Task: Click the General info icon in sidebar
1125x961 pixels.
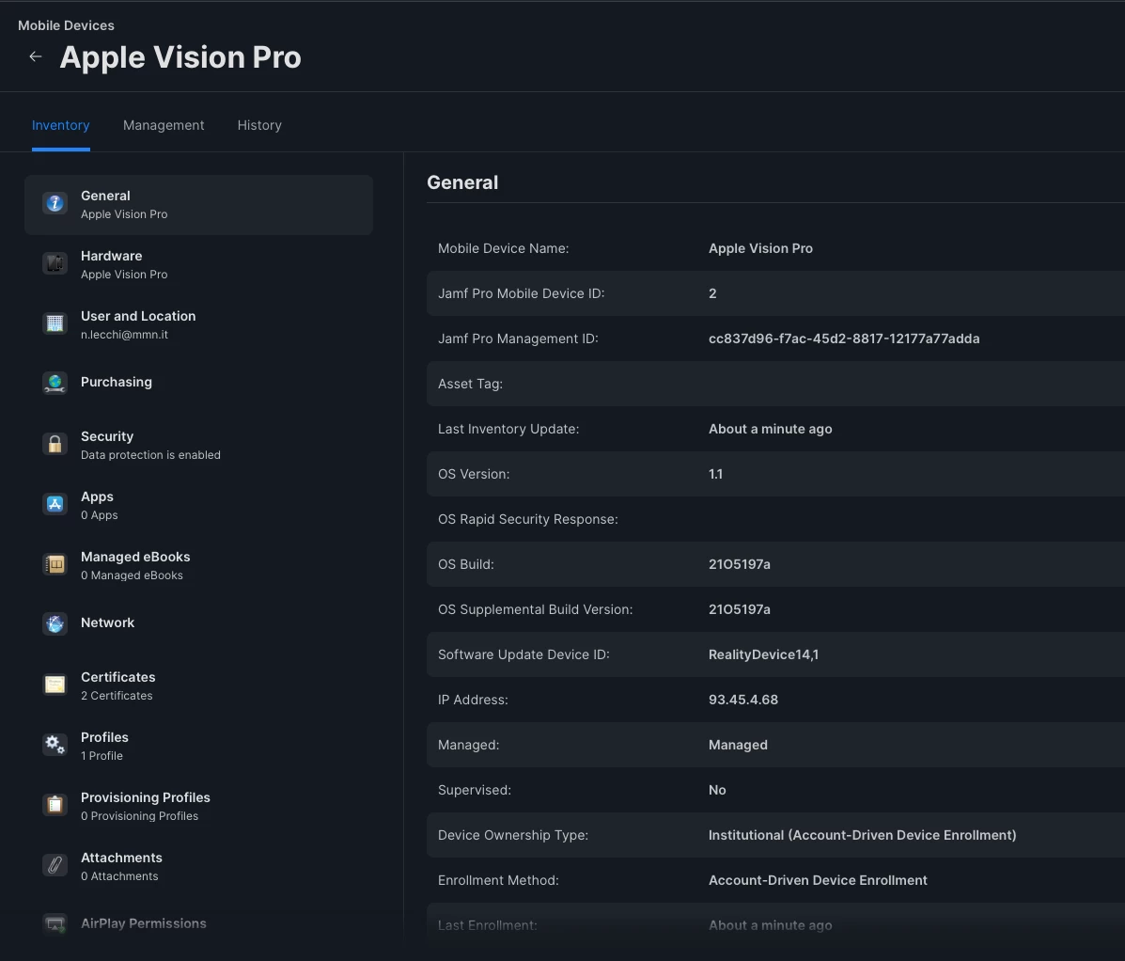Action: [x=55, y=203]
